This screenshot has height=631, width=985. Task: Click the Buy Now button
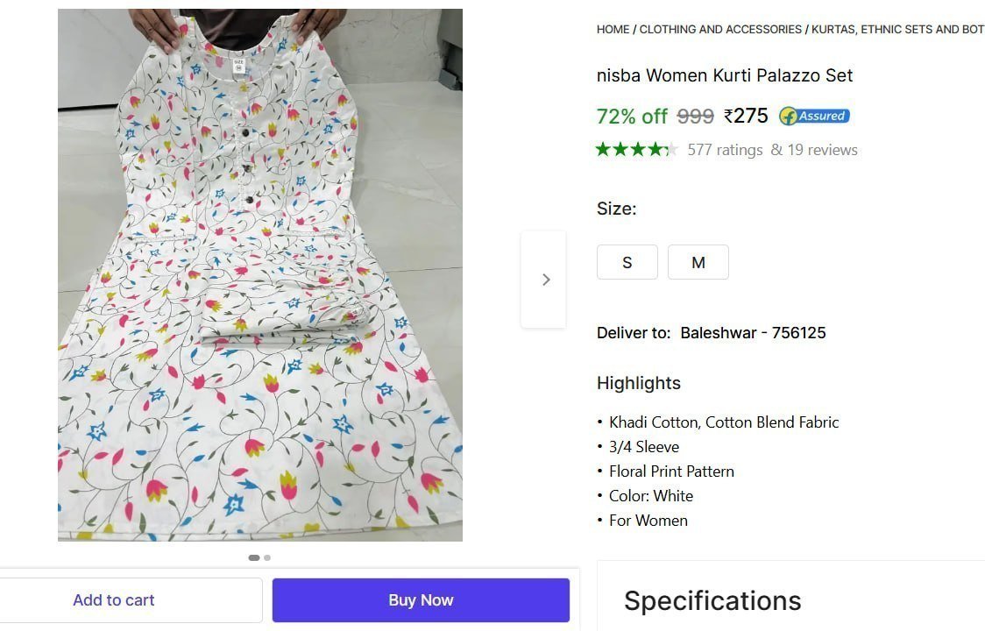[x=421, y=599]
